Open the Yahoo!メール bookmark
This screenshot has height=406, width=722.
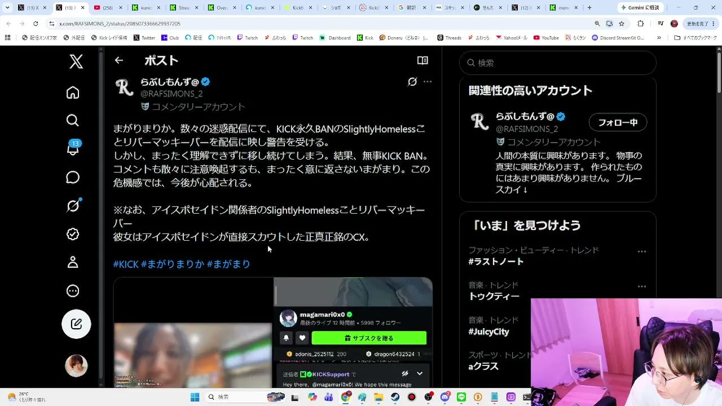click(x=512, y=38)
